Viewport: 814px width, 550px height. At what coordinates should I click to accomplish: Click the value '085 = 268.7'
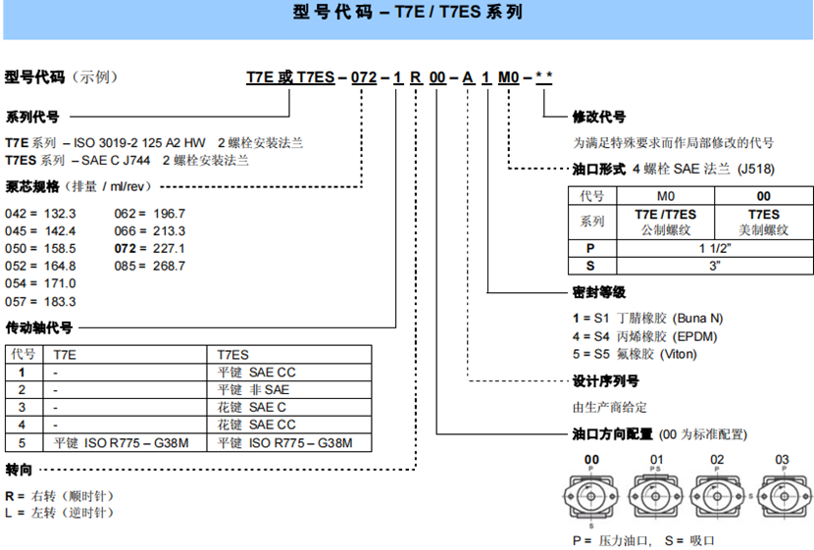pyautogui.click(x=149, y=267)
